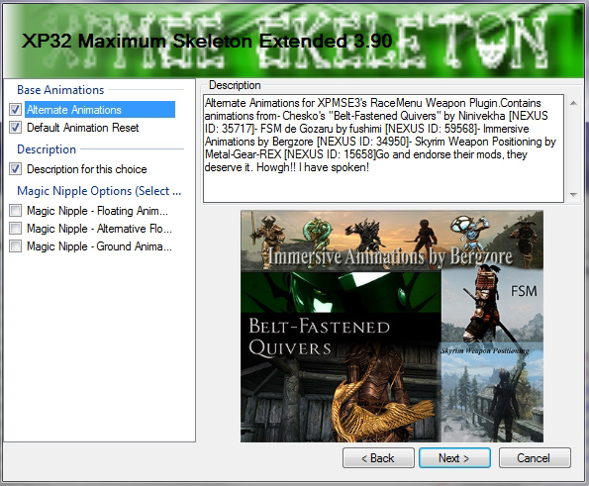
Task: Click the XP32 Maximum Skeleton Extended 3.90 title
Action: pos(207,41)
